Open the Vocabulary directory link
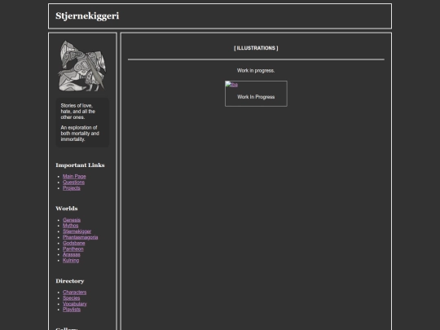440x330 pixels. [x=75, y=304]
